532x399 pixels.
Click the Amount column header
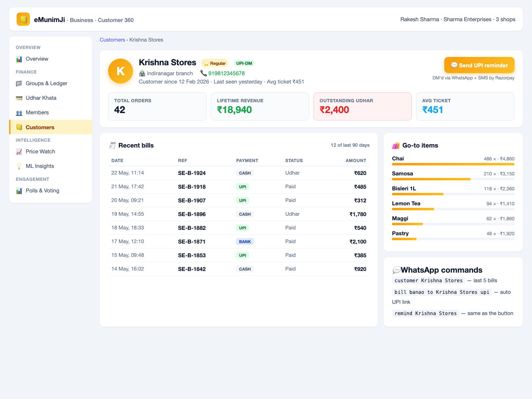pos(356,160)
